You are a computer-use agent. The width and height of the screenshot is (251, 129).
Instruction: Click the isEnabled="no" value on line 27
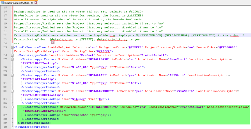click(x=132, y=59)
